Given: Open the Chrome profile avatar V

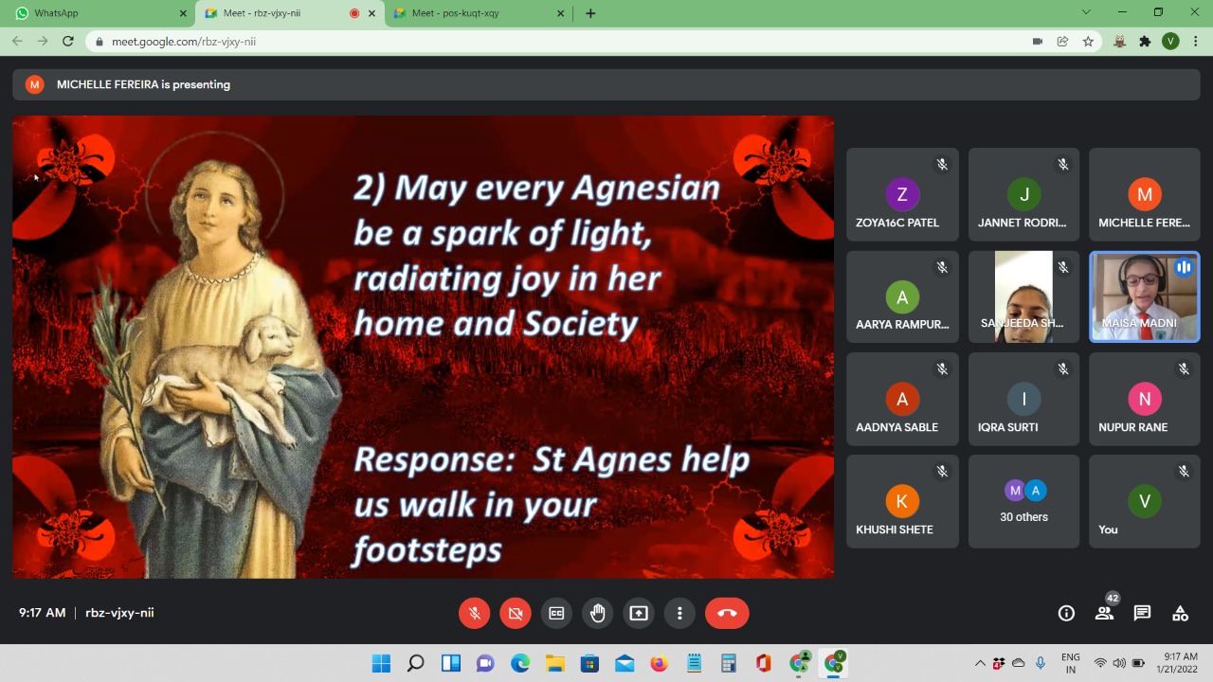Looking at the screenshot, I should tap(1170, 42).
